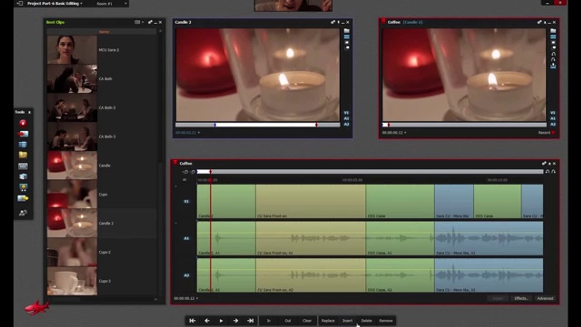Click the blue lines icon in Candle 2 viewer
Screen dimensions: 581x327
pyautogui.click(x=347, y=37)
